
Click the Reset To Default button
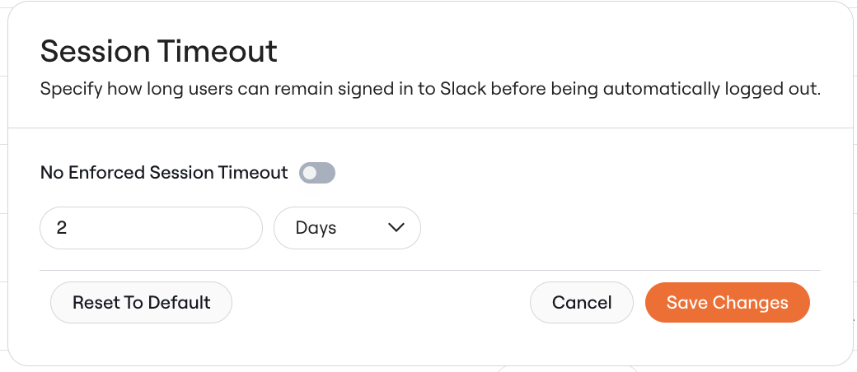[141, 303]
